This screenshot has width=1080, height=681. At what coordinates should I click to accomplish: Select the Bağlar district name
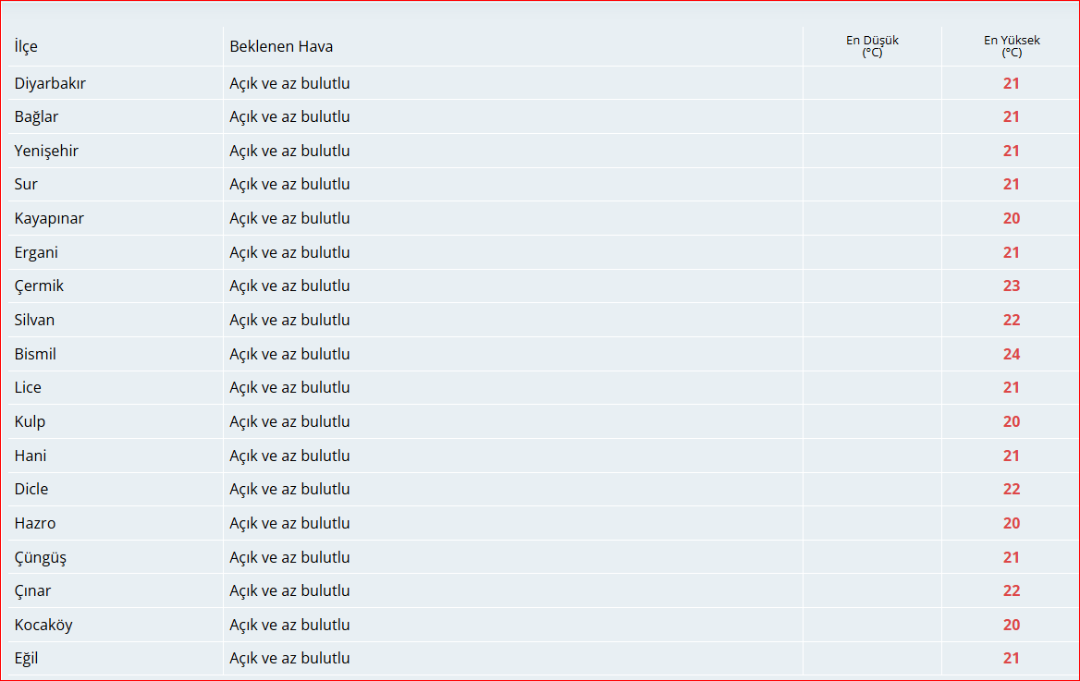pyautogui.click(x=36, y=117)
